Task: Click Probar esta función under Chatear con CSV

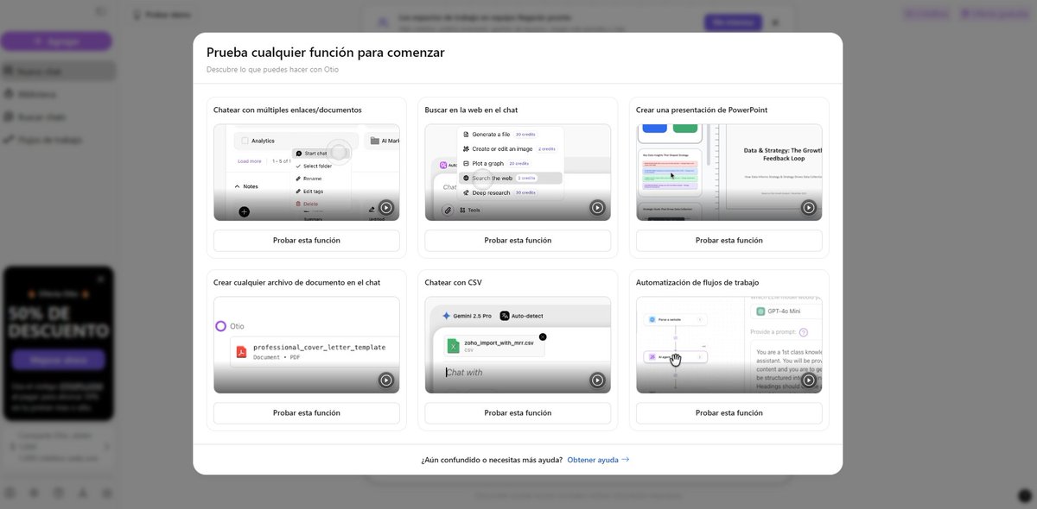Action: 518,413
